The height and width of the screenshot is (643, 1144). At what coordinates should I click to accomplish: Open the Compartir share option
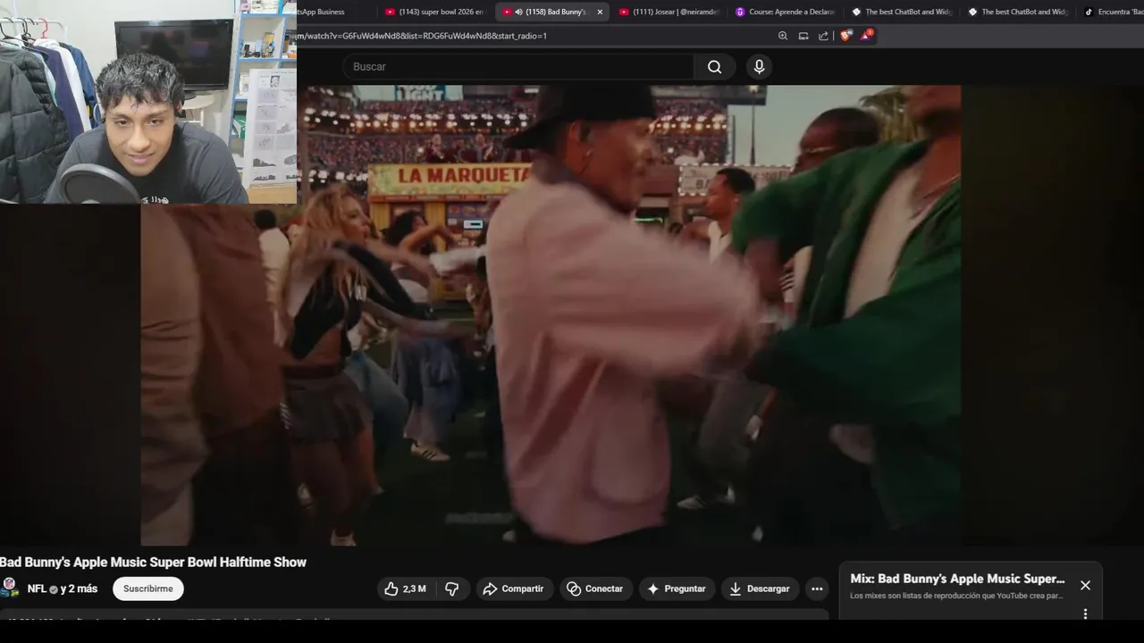(x=513, y=589)
